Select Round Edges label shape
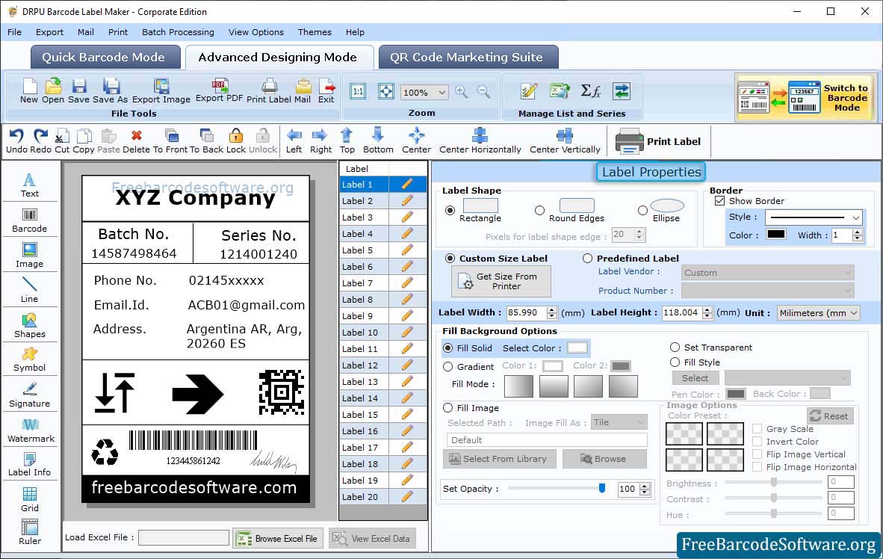883x559 pixels. [x=539, y=210]
